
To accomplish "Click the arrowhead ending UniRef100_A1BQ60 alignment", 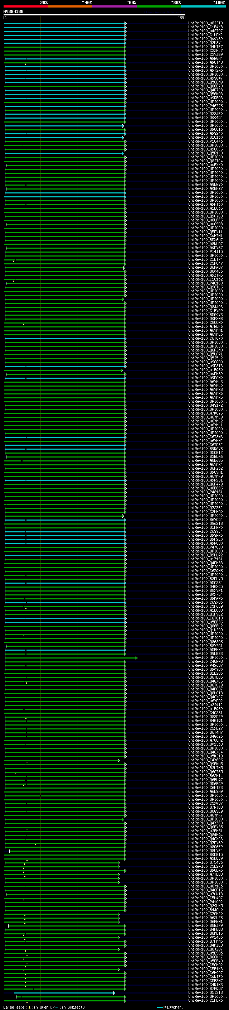I will (x=122, y=370).
